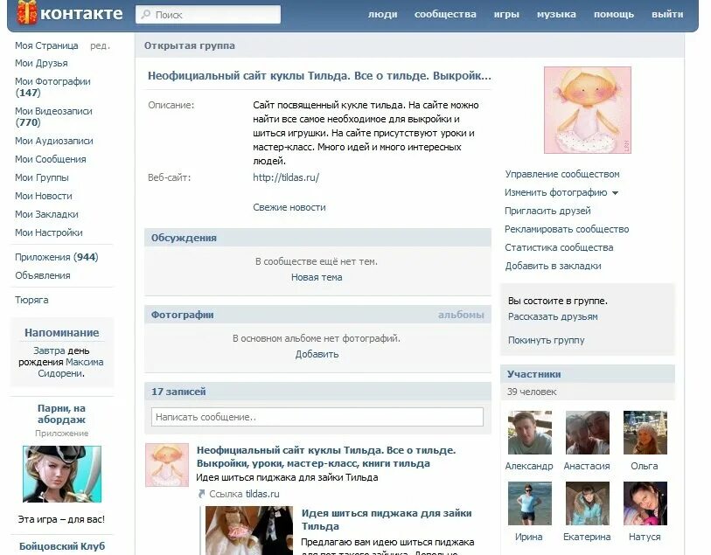Click the post author's small doll avatar
This screenshot has height=555, width=711.
point(167,465)
